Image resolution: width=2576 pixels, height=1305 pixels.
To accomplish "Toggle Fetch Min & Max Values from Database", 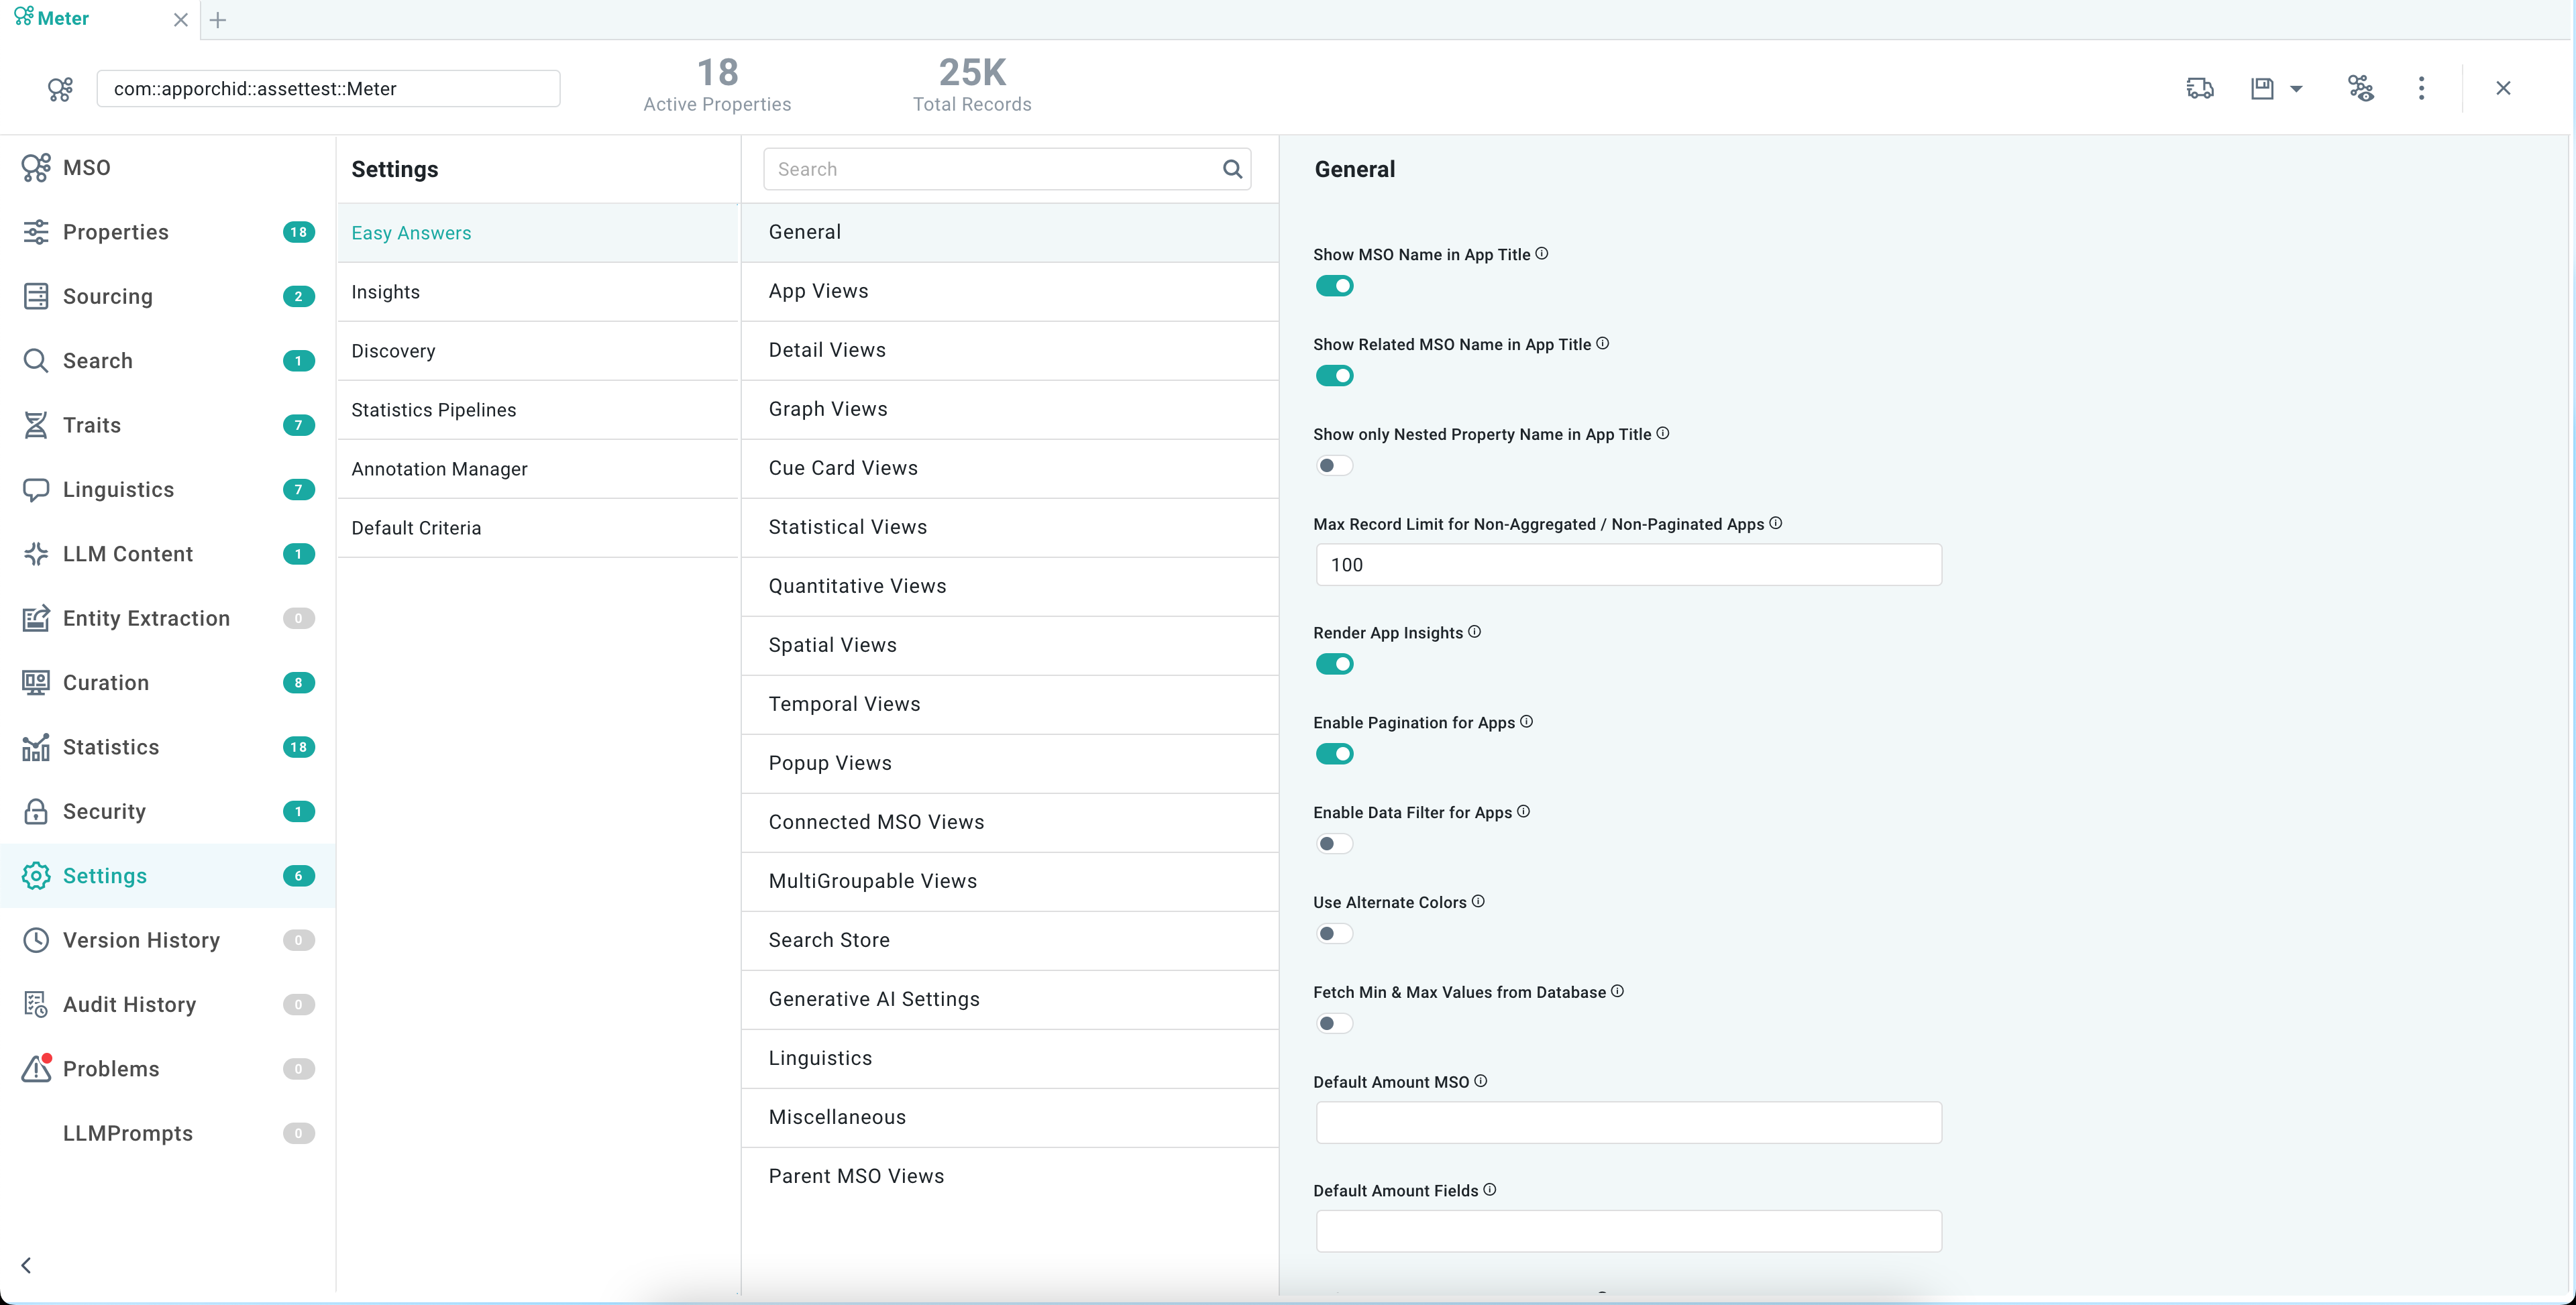I will [1334, 1023].
